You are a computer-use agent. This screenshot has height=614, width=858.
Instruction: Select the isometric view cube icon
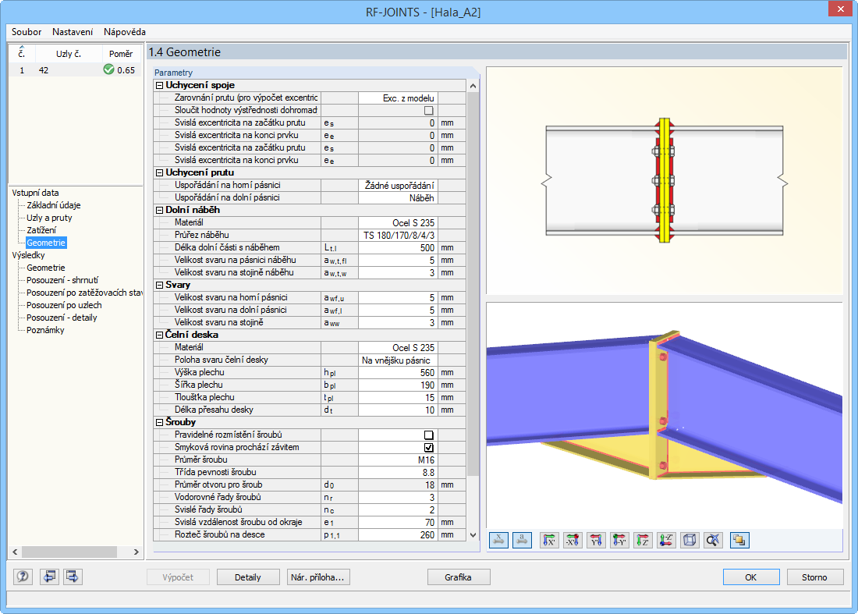tap(690, 540)
